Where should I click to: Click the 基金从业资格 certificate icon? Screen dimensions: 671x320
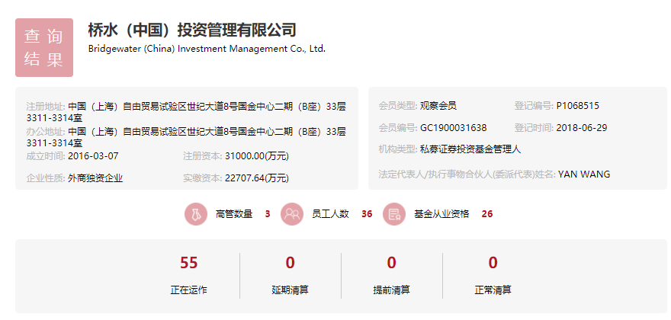point(393,214)
